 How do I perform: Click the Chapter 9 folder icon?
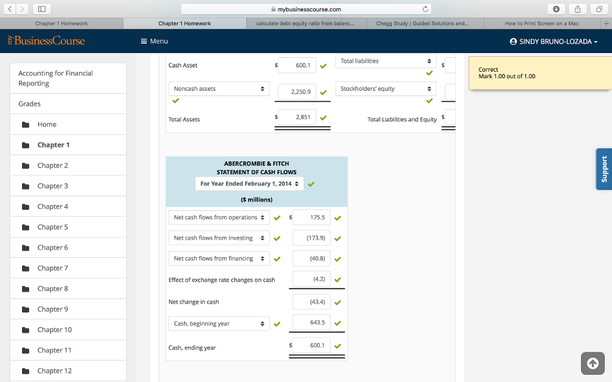[x=26, y=310]
